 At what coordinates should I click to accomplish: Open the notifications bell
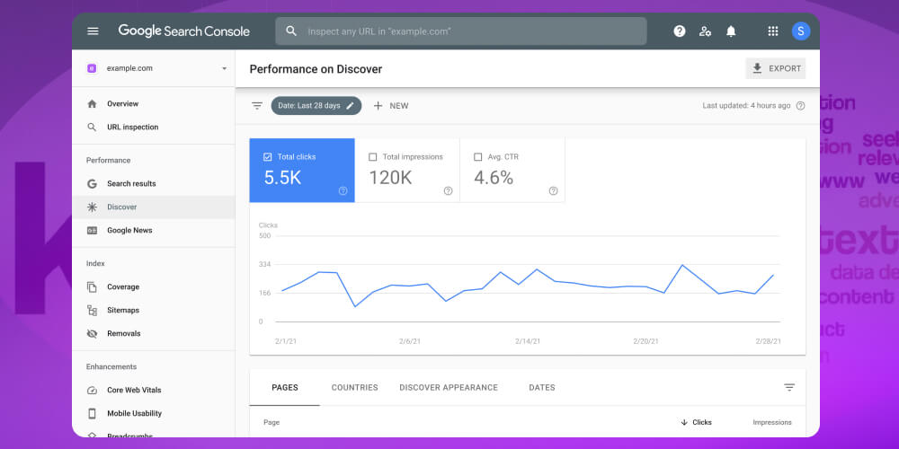pyautogui.click(x=731, y=31)
